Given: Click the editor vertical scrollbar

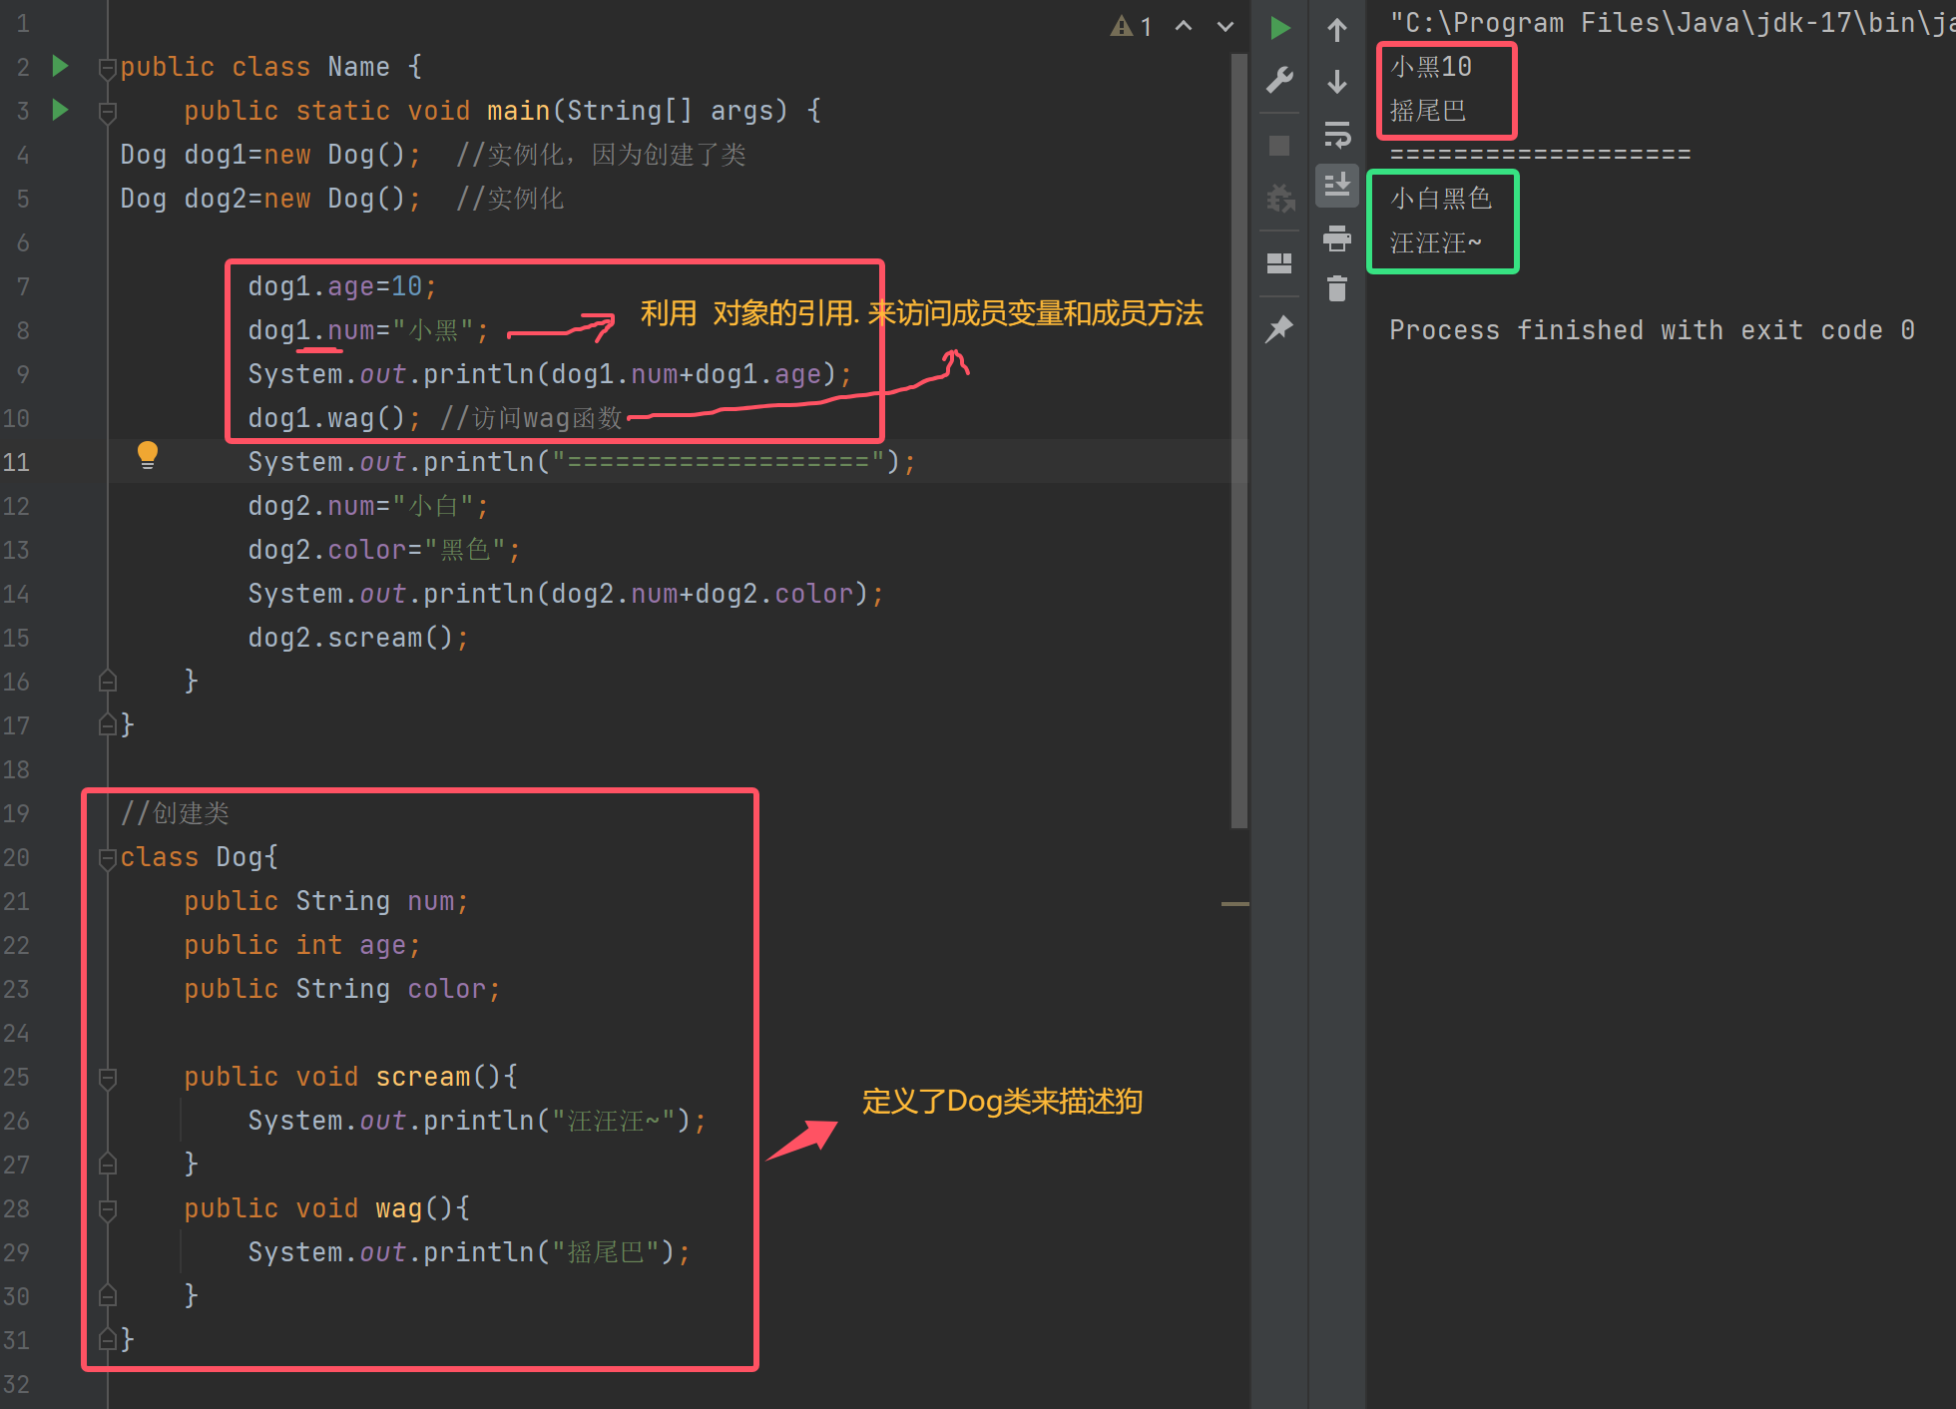Looking at the screenshot, I should click(x=1239, y=441).
